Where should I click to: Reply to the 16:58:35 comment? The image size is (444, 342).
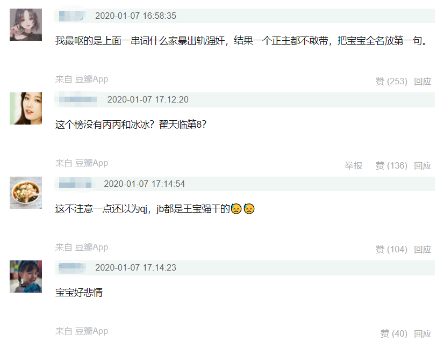[422, 81]
